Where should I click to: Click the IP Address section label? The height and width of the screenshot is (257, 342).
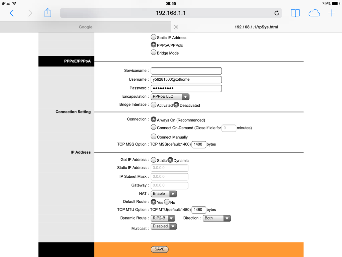80,152
